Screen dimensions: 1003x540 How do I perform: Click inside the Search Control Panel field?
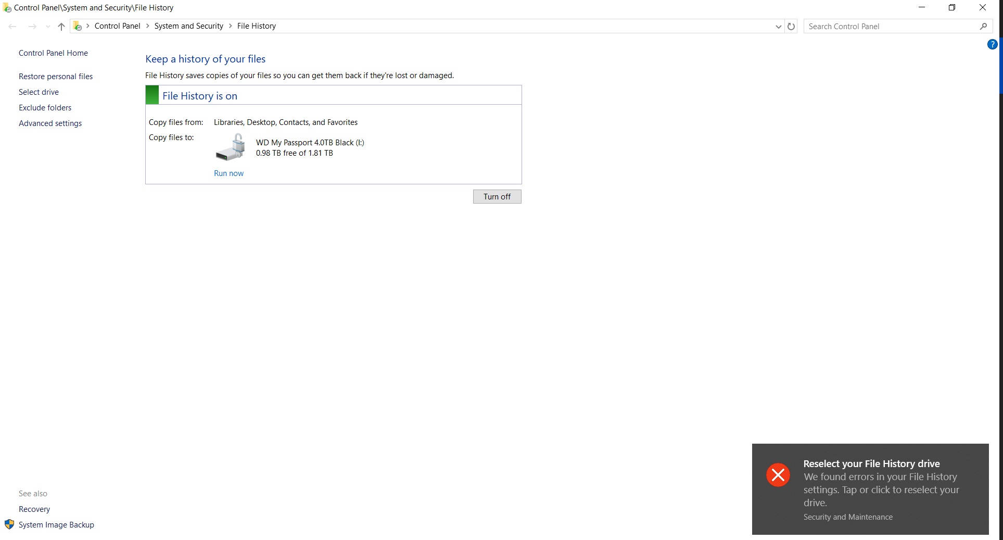click(x=885, y=26)
